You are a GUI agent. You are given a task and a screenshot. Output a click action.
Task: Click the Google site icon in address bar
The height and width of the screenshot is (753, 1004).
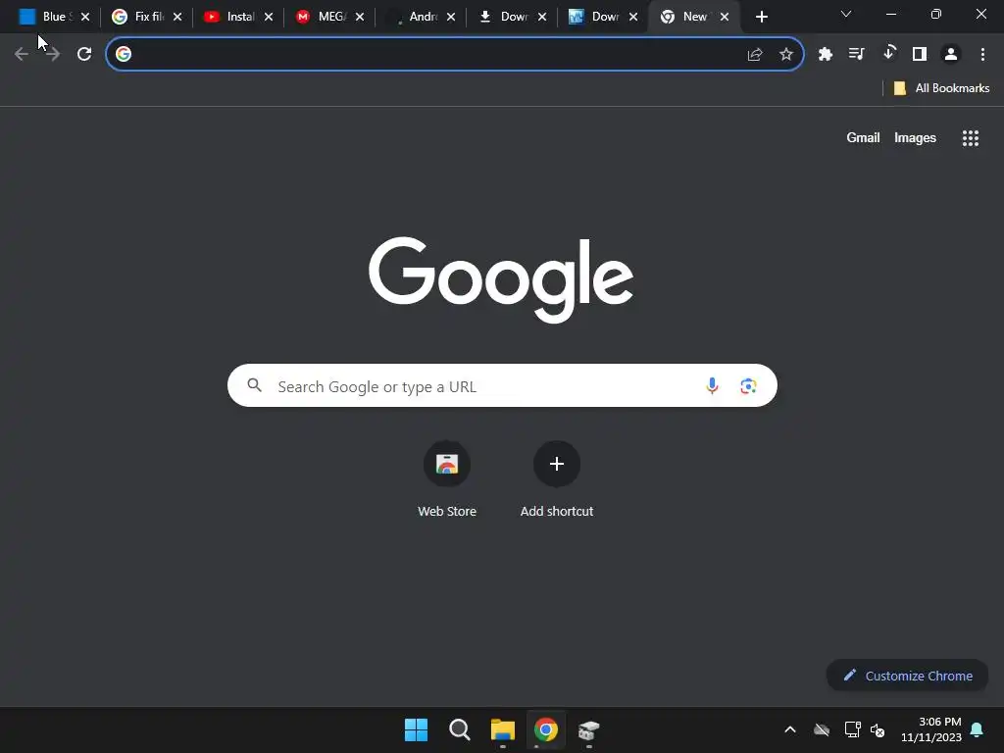coord(124,55)
